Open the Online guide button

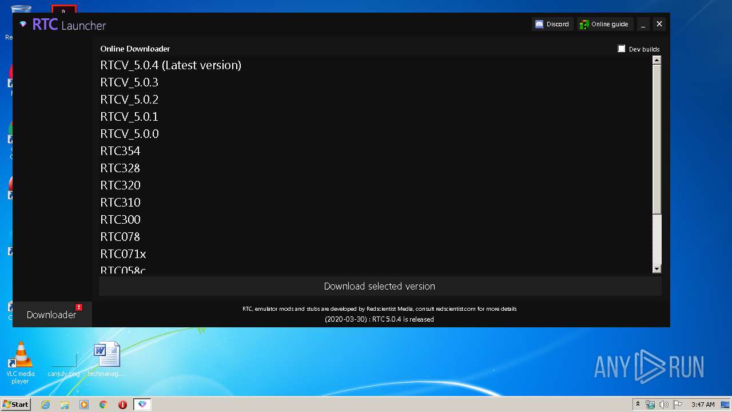[x=604, y=24]
